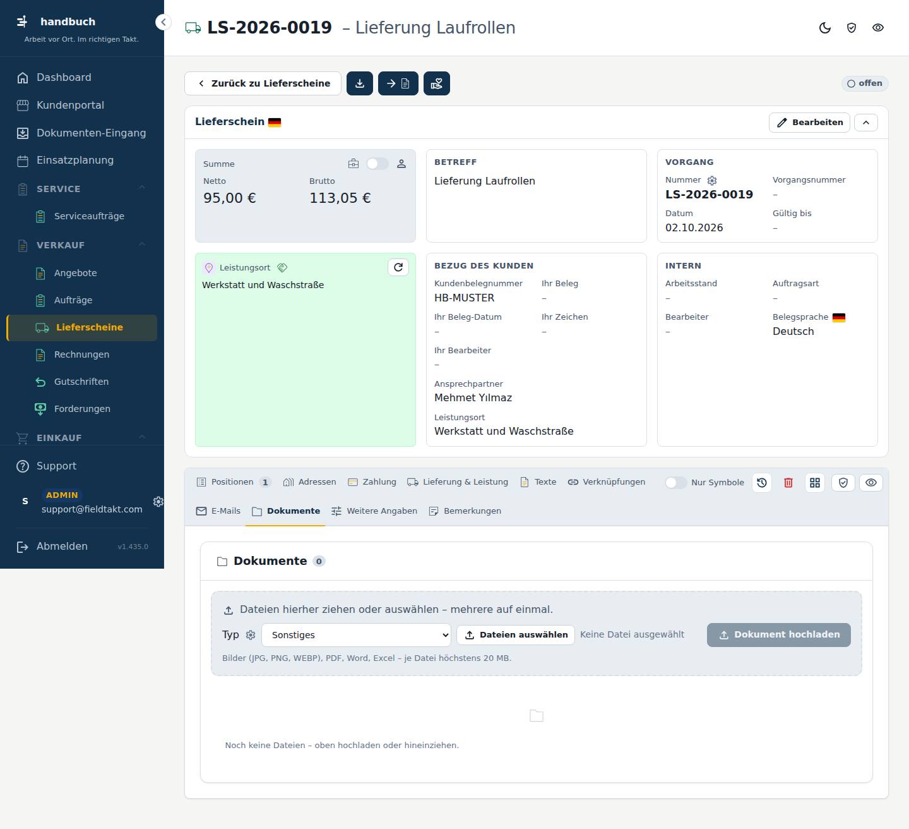Click the shield icon in tab toolbar

click(843, 483)
